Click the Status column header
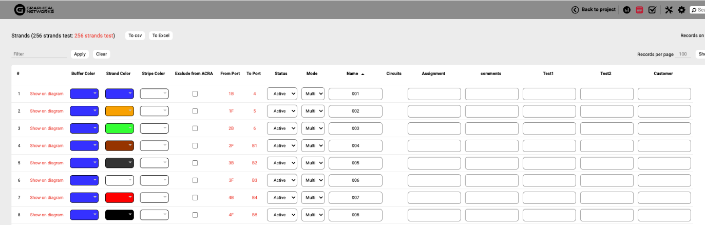The height and width of the screenshot is (225, 705). click(281, 73)
